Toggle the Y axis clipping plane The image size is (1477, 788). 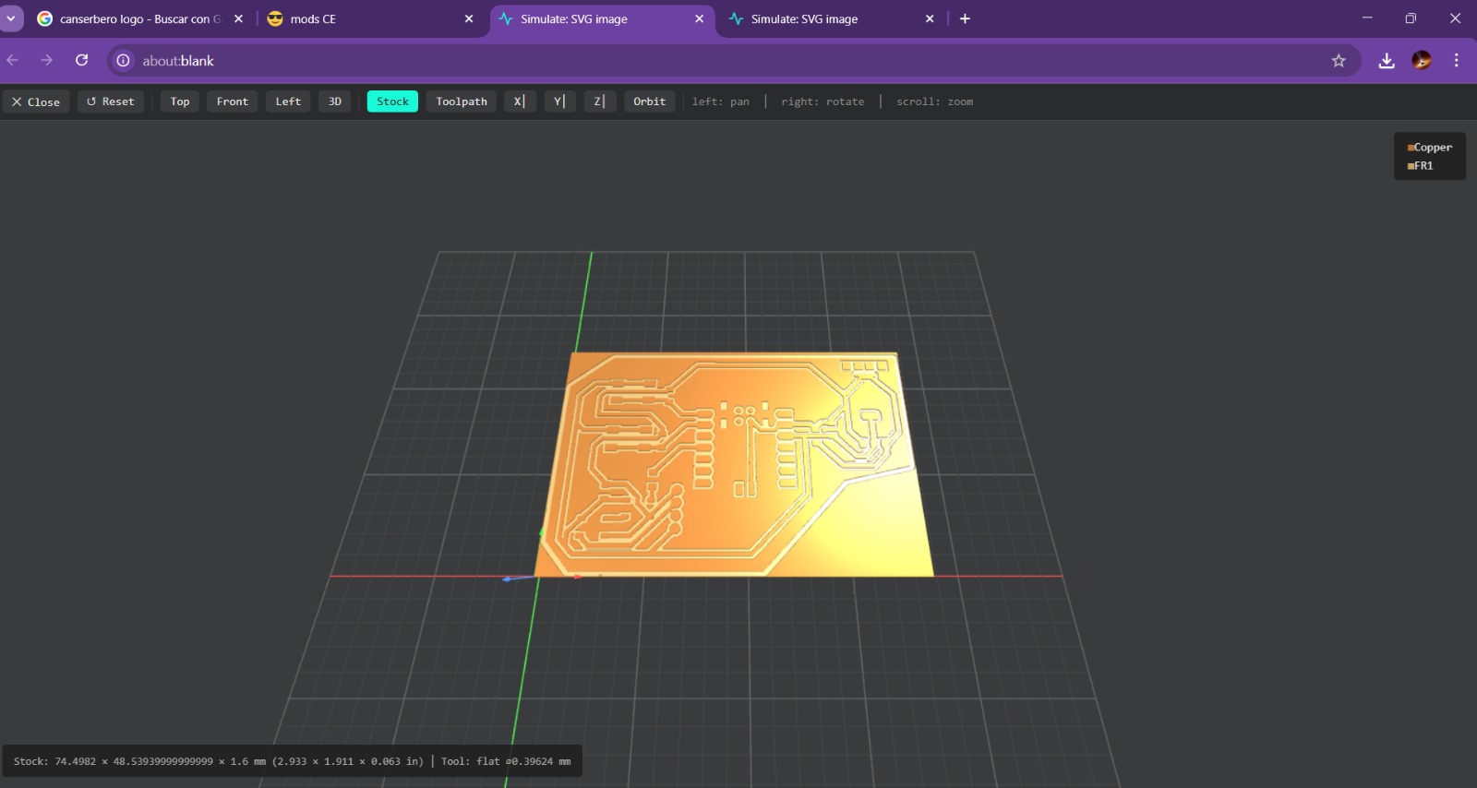(559, 101)
